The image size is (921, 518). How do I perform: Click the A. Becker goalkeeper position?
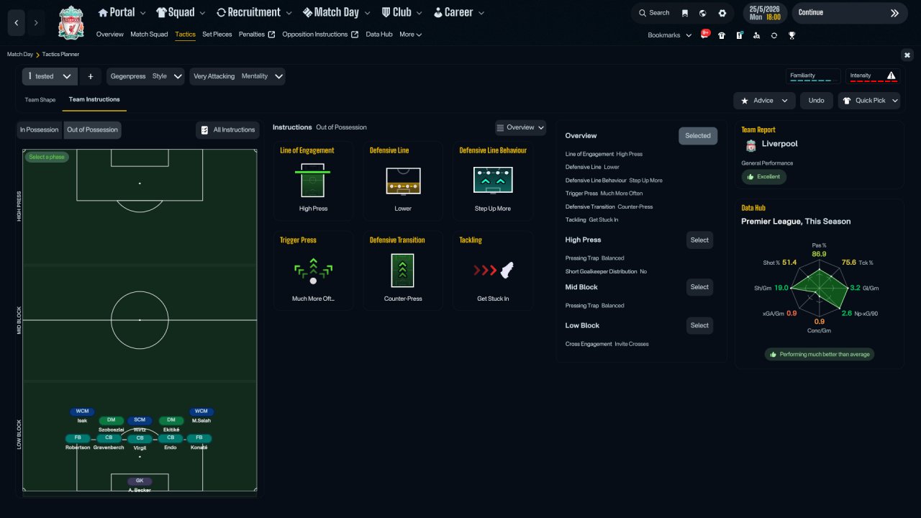(x=140, y=485)
